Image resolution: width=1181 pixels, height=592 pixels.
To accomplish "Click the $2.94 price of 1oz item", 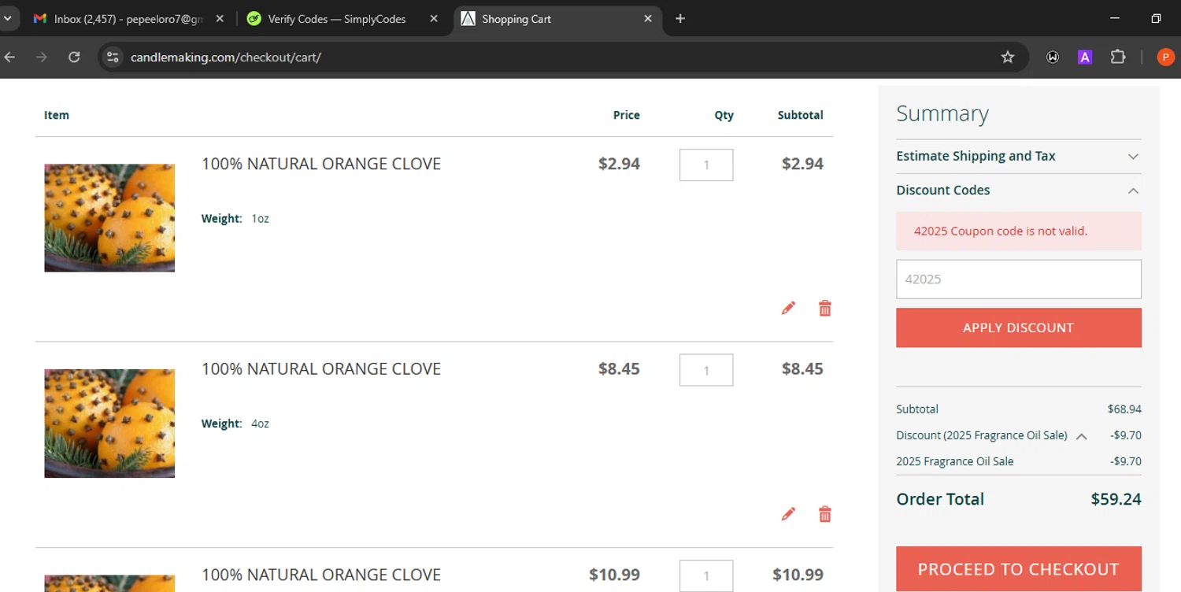I will (619, 164).
